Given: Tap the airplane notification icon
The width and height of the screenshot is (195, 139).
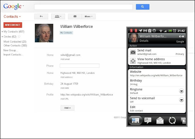Looking at the screenshot, I should coord(140,31).
